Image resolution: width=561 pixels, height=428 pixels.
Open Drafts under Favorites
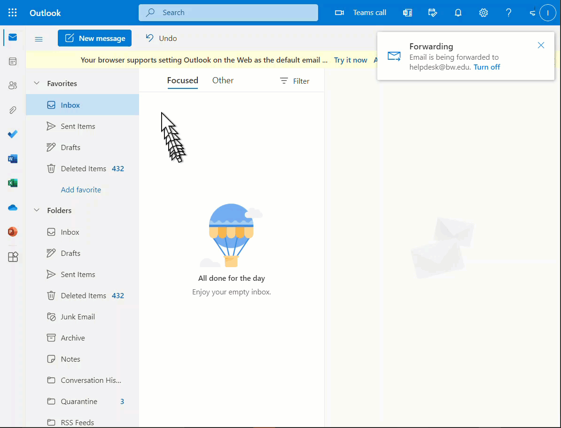pyautogui.click(x=83, y=147)
